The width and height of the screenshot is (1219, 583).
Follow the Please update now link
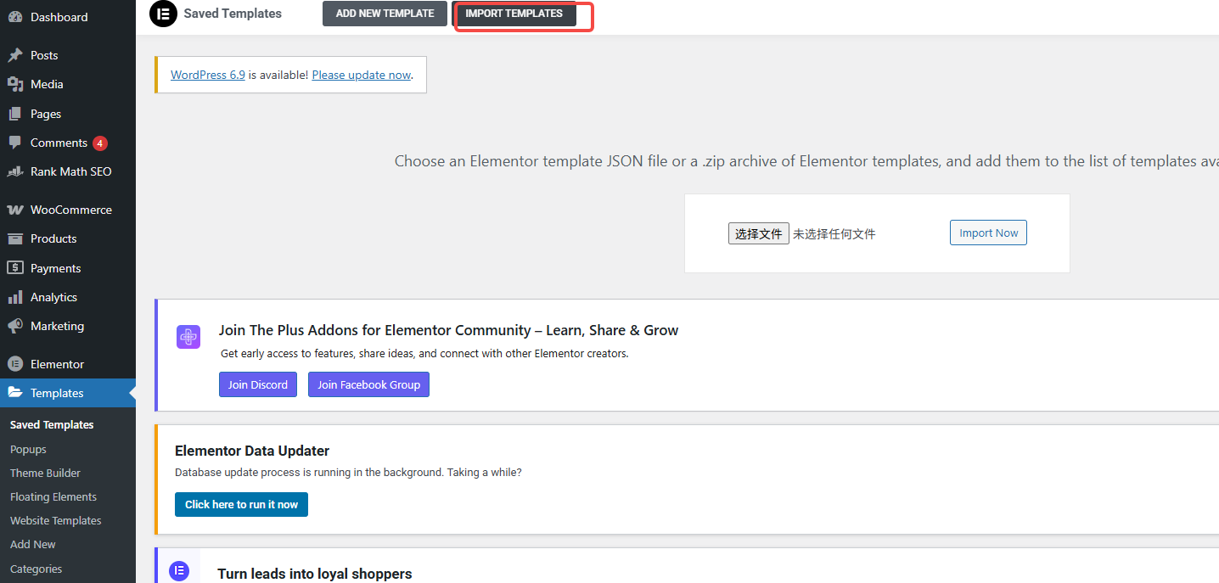pos(361,75)
